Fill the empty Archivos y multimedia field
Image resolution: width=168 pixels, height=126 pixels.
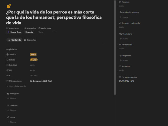(121, 27)
